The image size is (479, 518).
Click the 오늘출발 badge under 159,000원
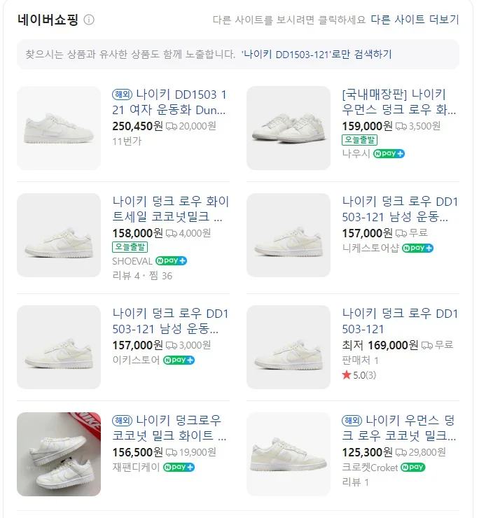click(x=360, y=140)
